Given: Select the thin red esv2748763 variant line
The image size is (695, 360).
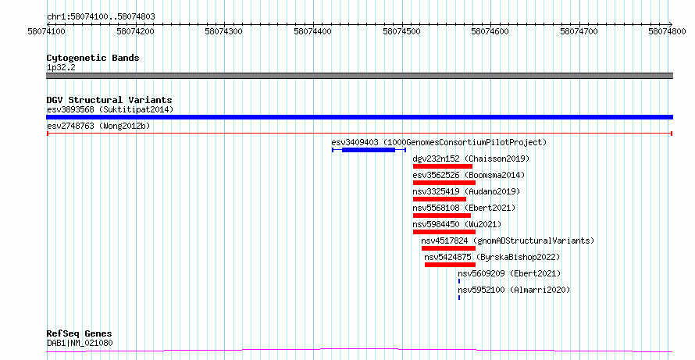Looking at the screenshot, I should tap(359, 134).
